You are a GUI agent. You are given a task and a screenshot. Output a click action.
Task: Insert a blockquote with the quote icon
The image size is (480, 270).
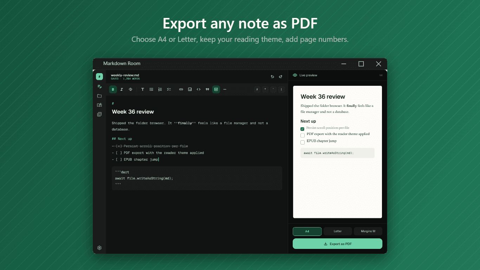point(207,89)
